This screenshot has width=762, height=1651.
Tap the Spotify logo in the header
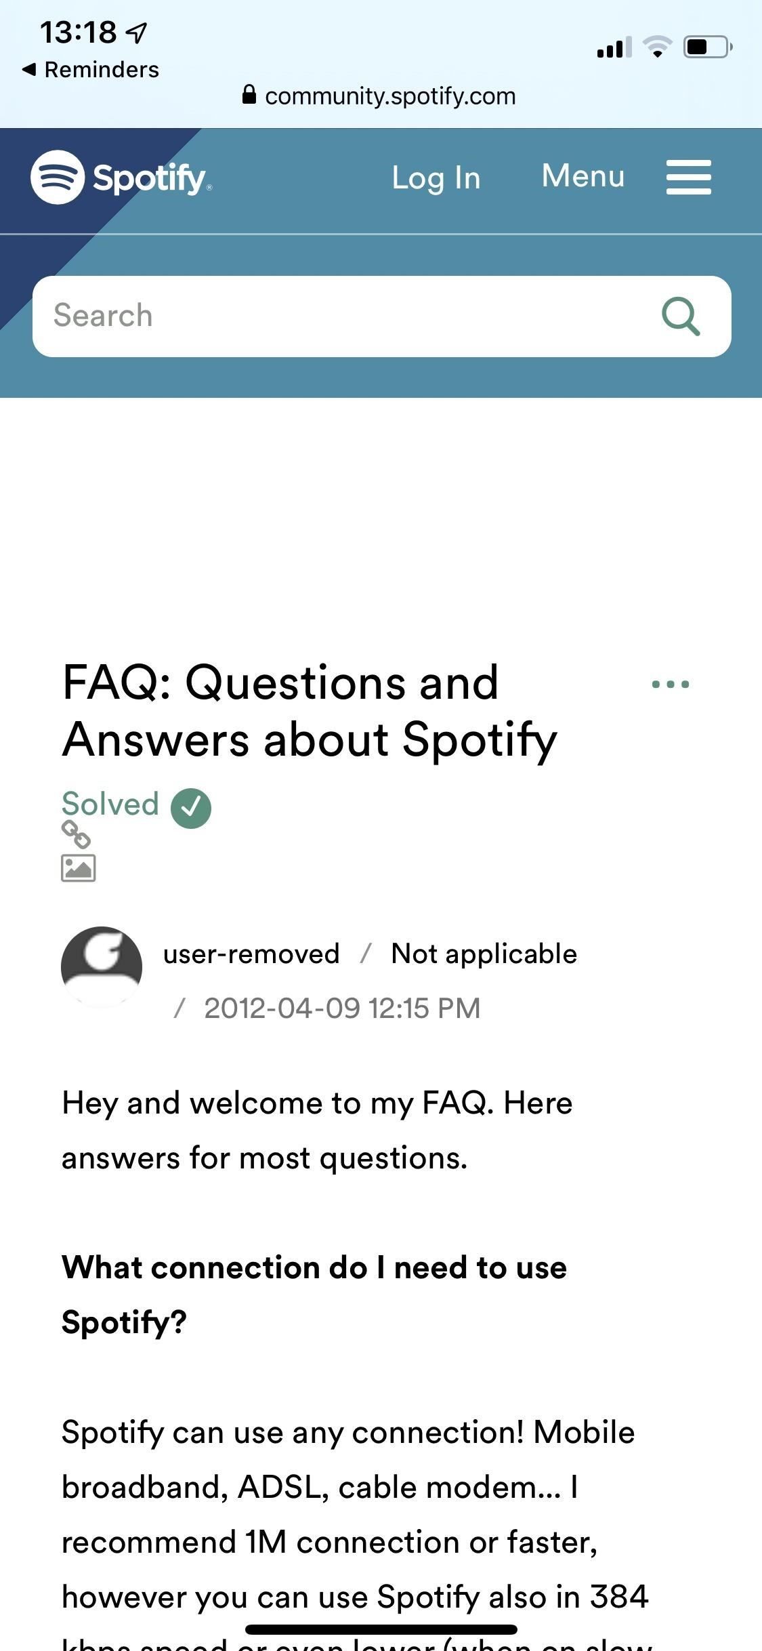point(121,178)
